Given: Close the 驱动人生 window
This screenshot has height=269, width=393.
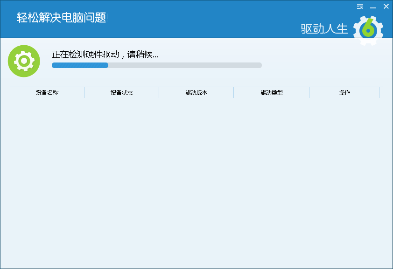Looking at the screenshot, I should (x=386, y=7).
